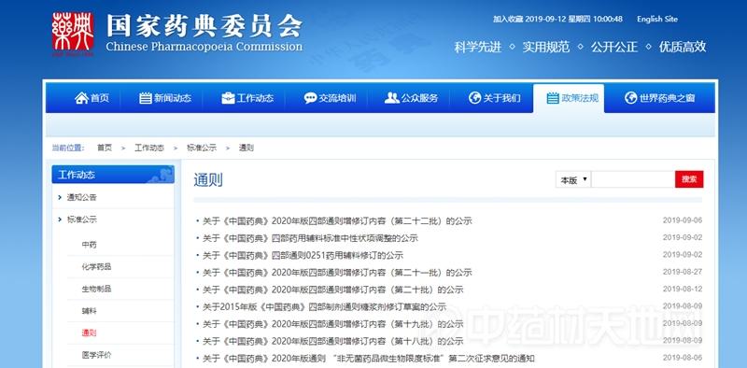Click the calendar icon beside 新闻动态

pos(146,98)
